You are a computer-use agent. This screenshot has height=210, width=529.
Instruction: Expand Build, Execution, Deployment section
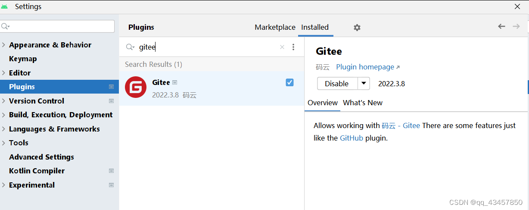coord(4,115)
